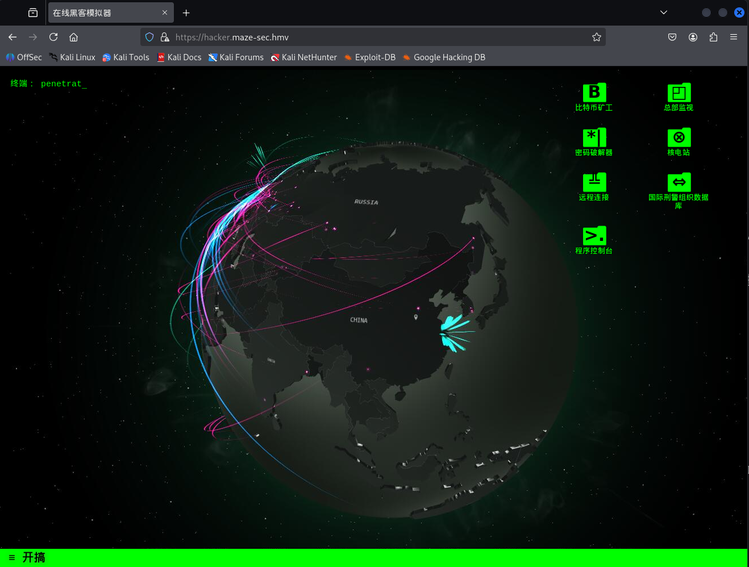
Task: Open the Google Hacking DB bookmark
Action: click(444, 57)
